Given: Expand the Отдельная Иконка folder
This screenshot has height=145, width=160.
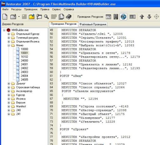Looking at the screenshot, I should coord(9,42).
